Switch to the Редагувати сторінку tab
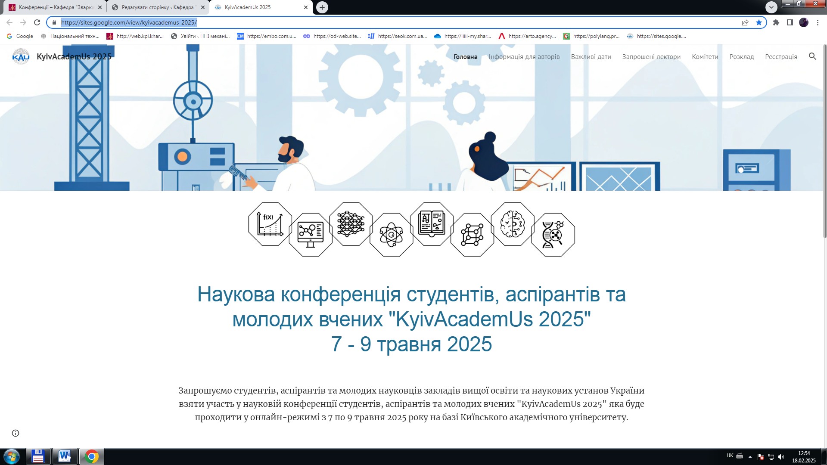Viewport: 827px width, 465px height. coord(157,7)
